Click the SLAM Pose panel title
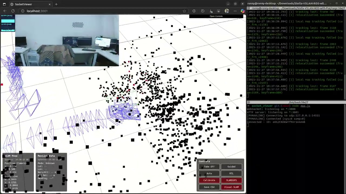 [x=11, y=156]
